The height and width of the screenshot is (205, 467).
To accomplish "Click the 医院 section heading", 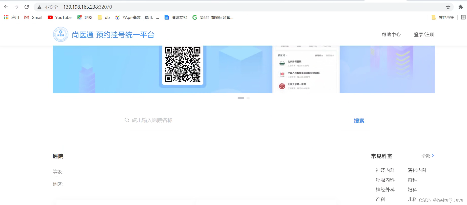I will coord(58,156).
